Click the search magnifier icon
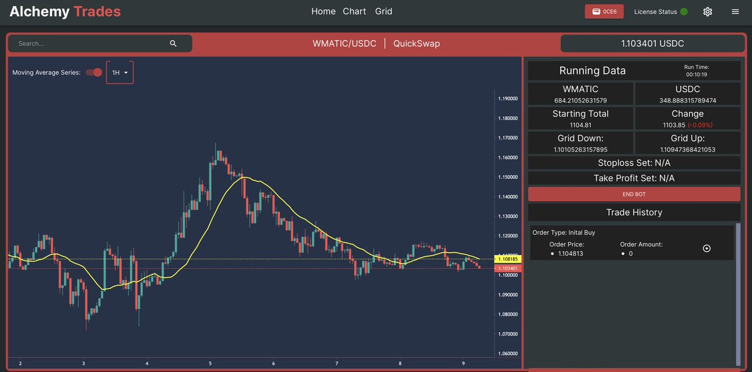The height and width of the screenshot is (372, 752). 174,44
